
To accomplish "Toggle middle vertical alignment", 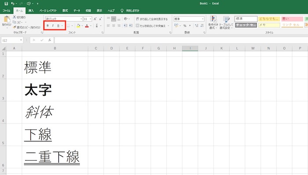I will pyautogui.click(x=114, y=19).
